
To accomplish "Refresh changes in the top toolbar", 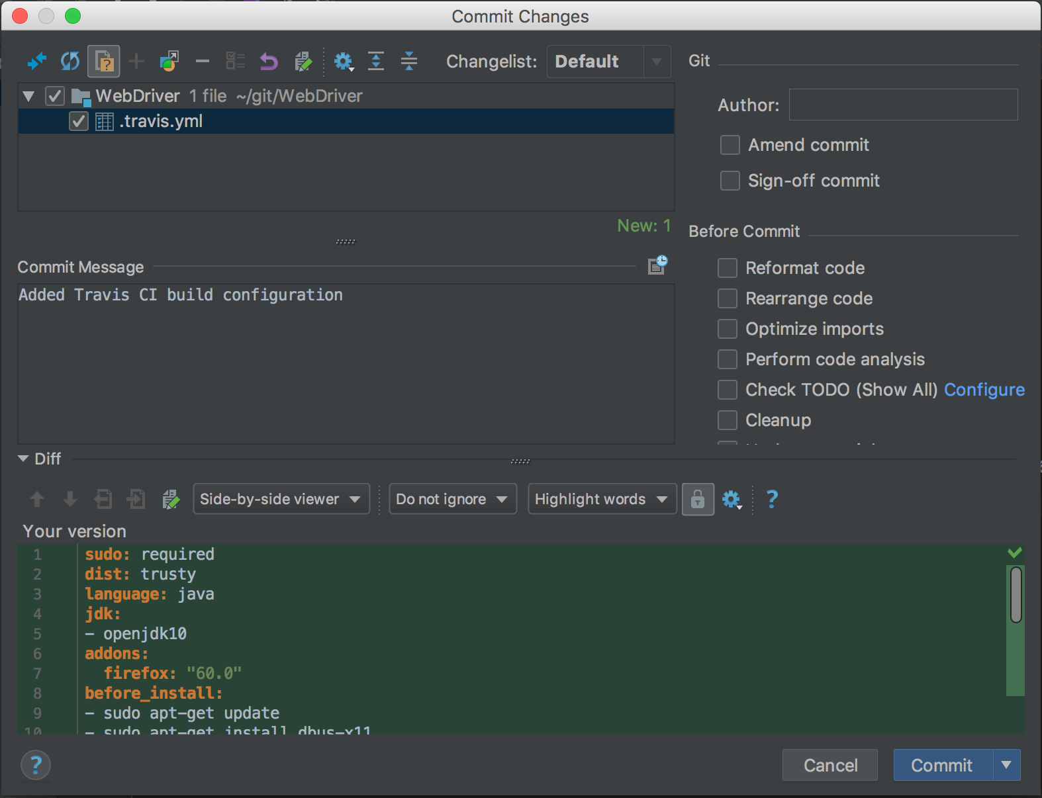I will (x=70, y=62).
